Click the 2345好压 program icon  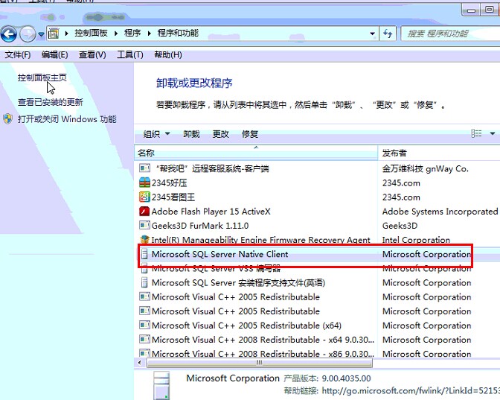(144, 182)
